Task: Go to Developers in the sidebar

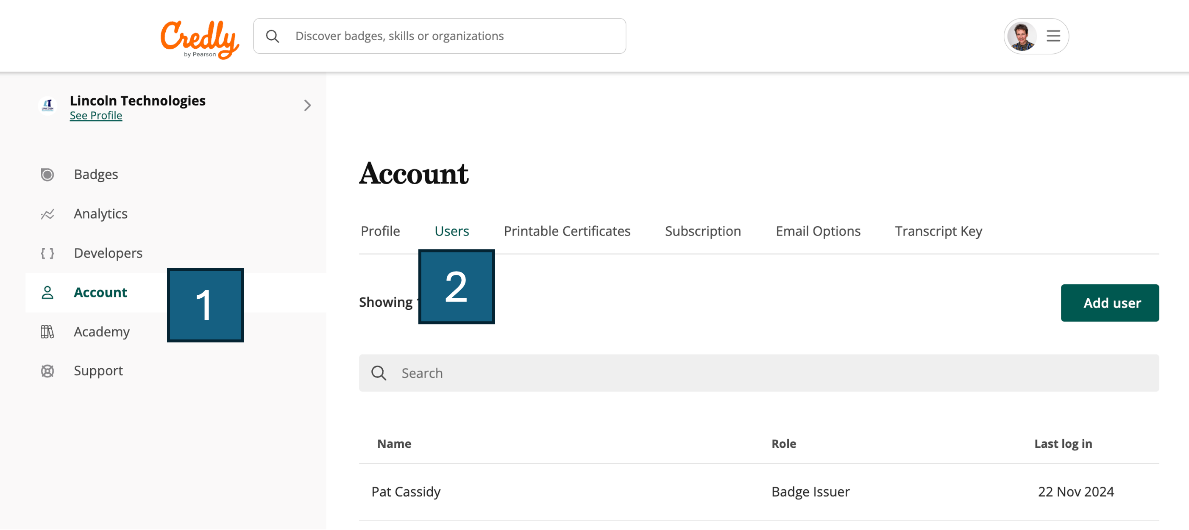Action: [x=108, y=253]
